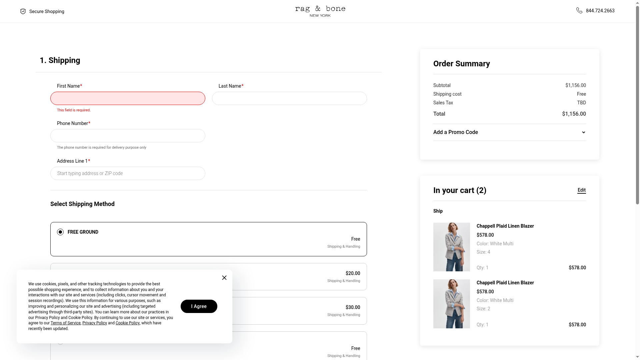Click the phone handset icon

tap(579, 11)
